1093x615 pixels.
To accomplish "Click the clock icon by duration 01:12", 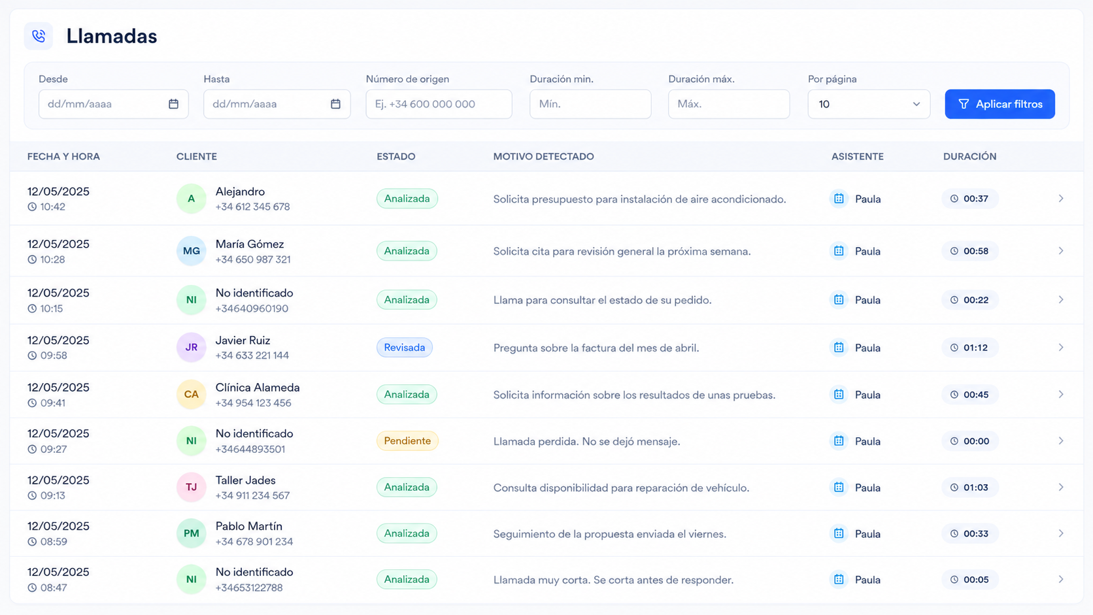I will coord(954,348).
